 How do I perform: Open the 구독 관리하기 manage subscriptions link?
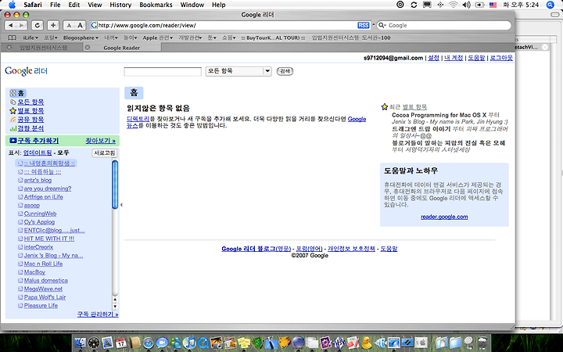pos(98,314)
